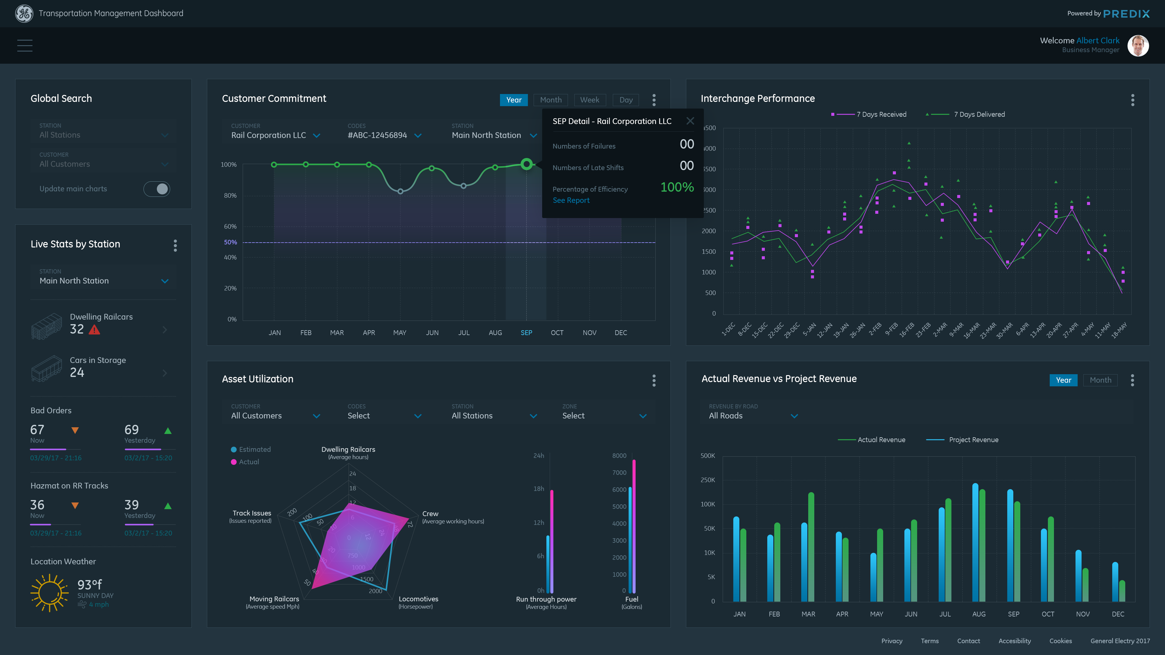This screenshot has width=1165, height=655.
Task: Expand Live Stats station dropdown Main North Station
Action: (165, 281)
